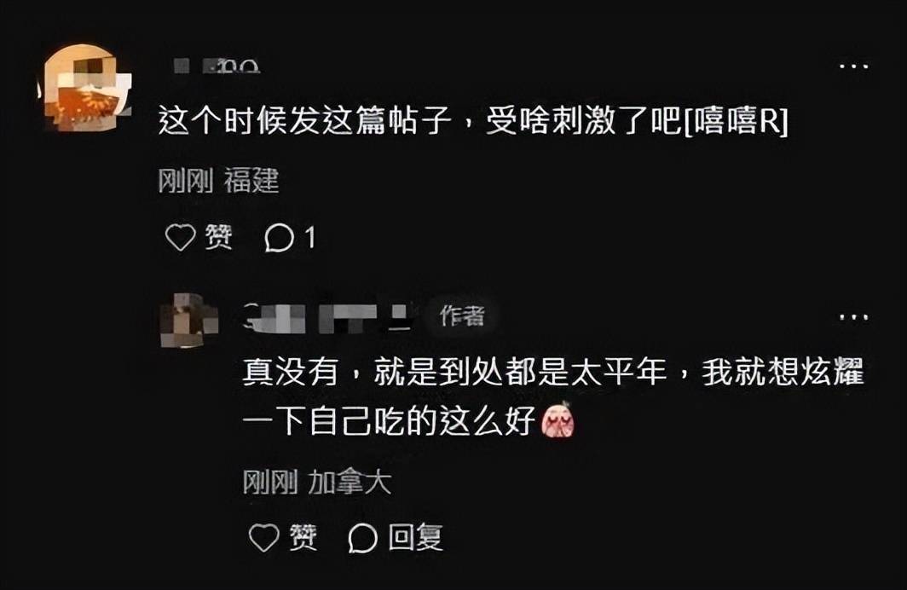Open replies via first comment's speech bubble icon
The image size is (907, 590).
[x=279, y=238]
